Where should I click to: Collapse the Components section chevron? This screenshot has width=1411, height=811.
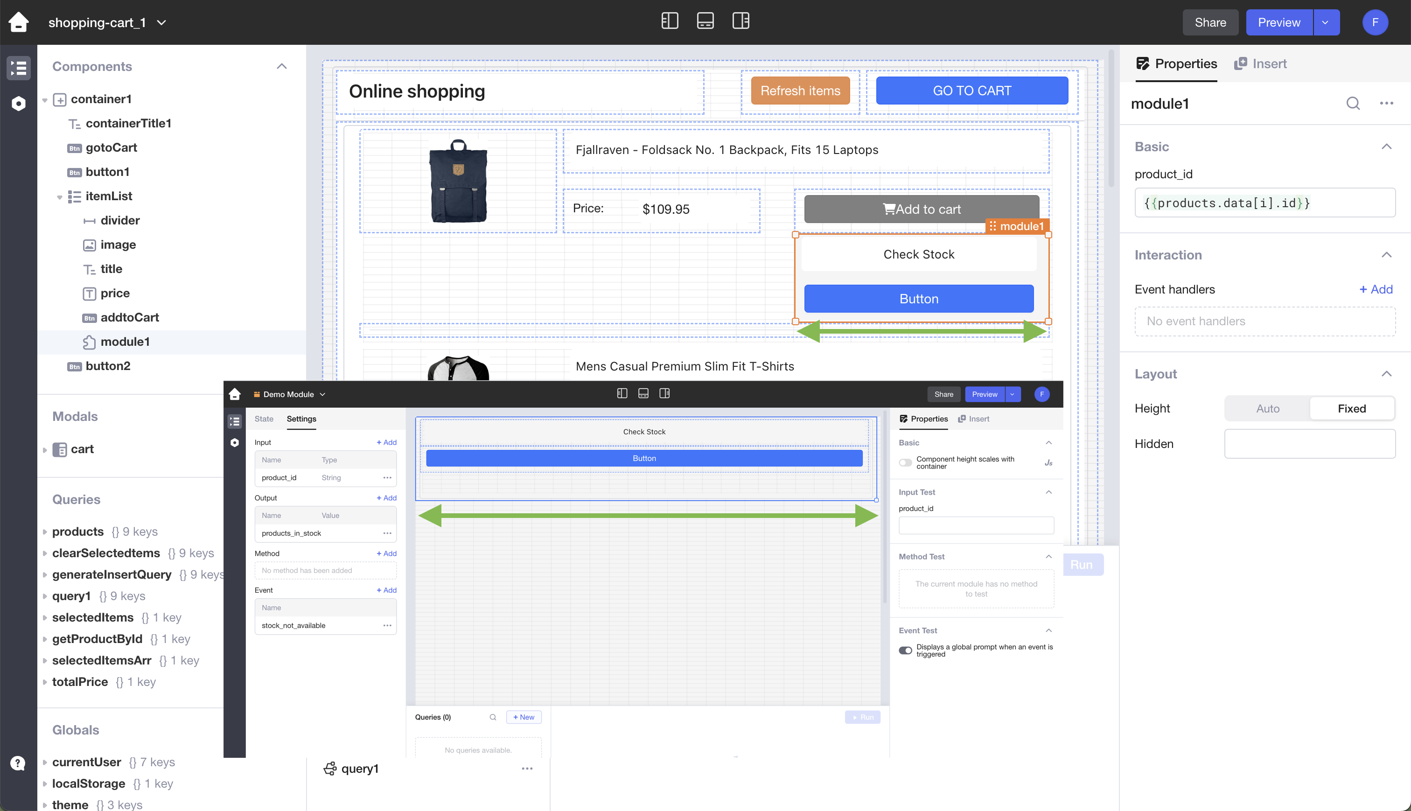pyautogui.click(x=282, y=66)
